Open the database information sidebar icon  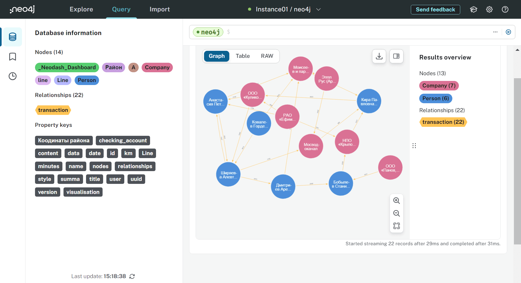coord(12,37)
